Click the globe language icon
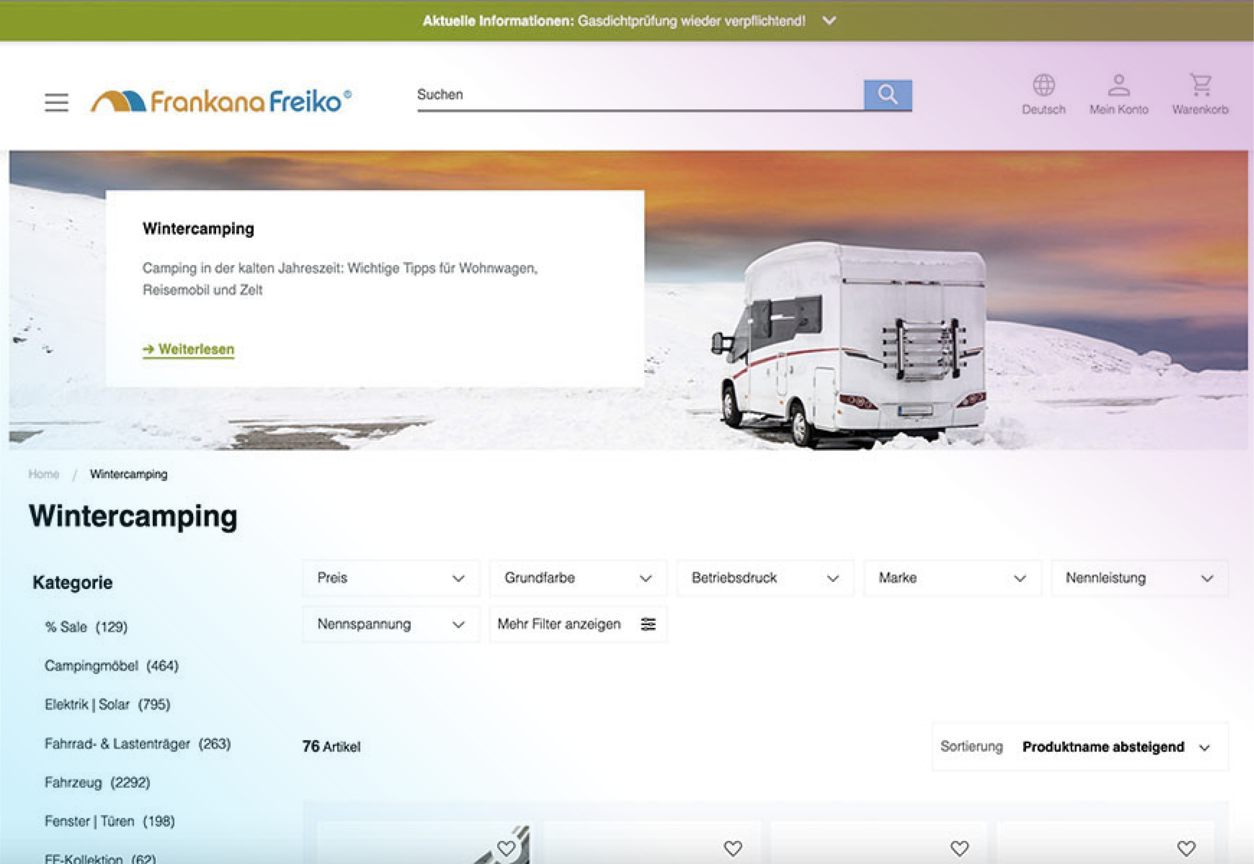This screenshot has width=1254, height=864. click(1043, 85)
